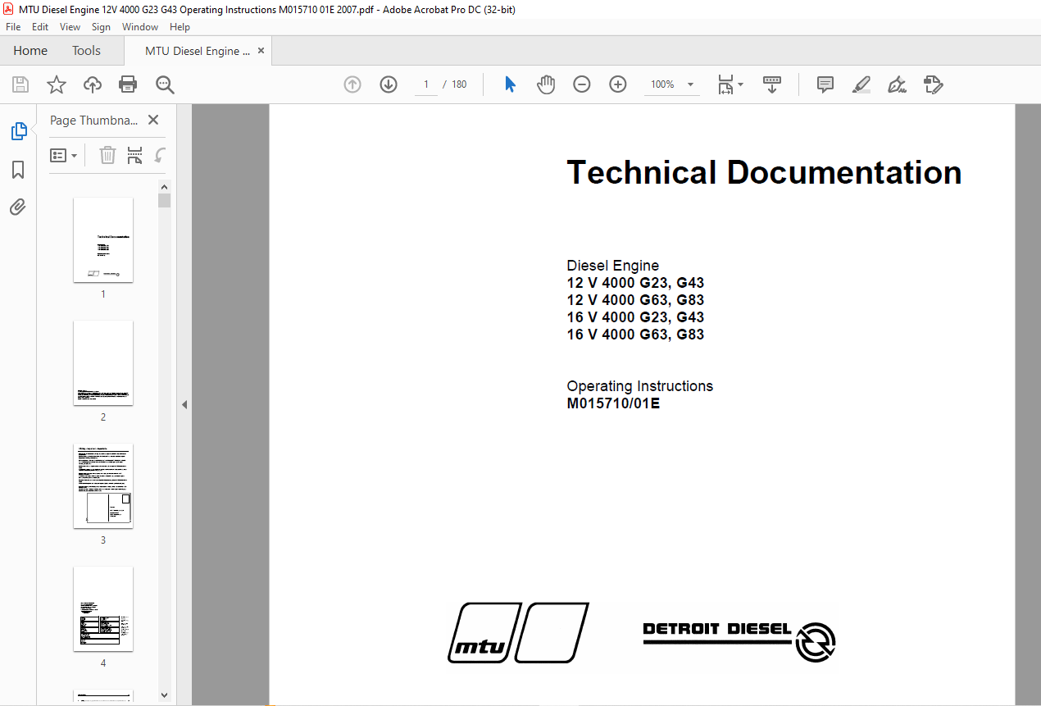Open the Fit page options icon

click(730, 84)
